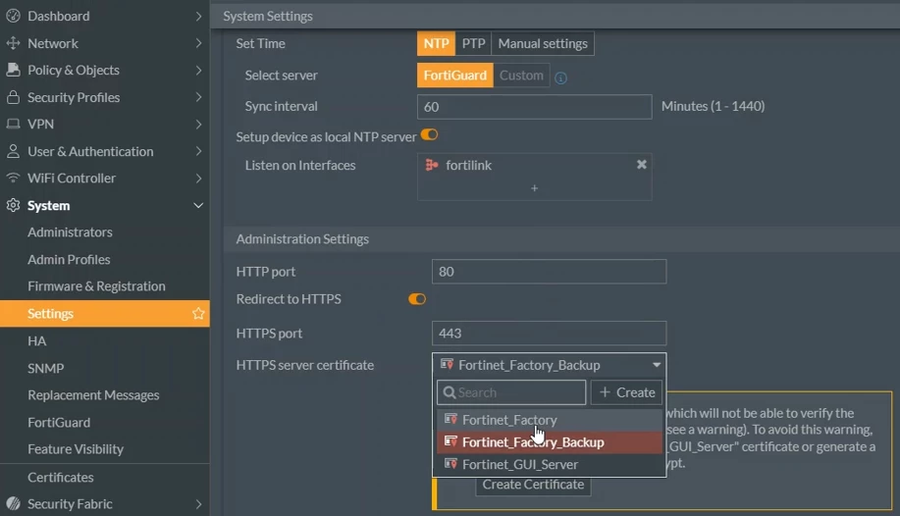This screenshot has width=900, height=516.
Task: Expand the Policy & Objects chevron
Action: click(x=198, y=70)
